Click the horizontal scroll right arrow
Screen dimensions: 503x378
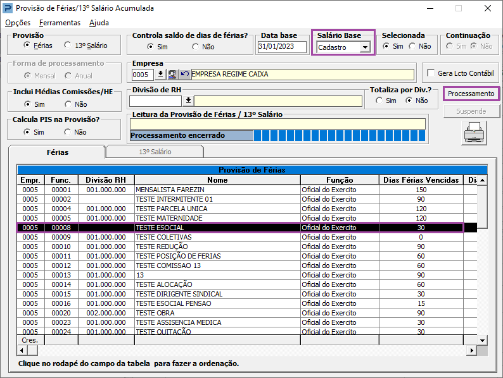point(471,350)
